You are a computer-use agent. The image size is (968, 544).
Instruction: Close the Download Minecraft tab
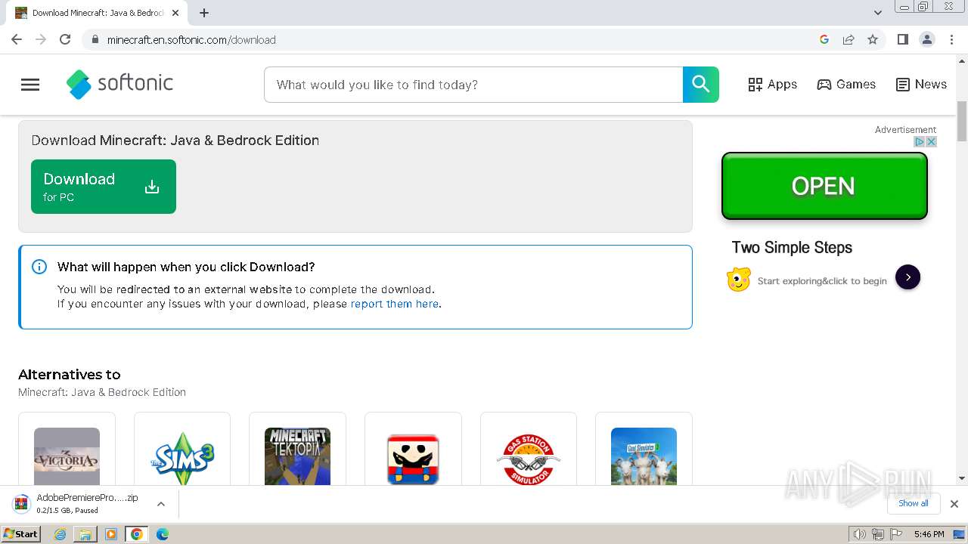pyautogui.click(x=175, y=13)
